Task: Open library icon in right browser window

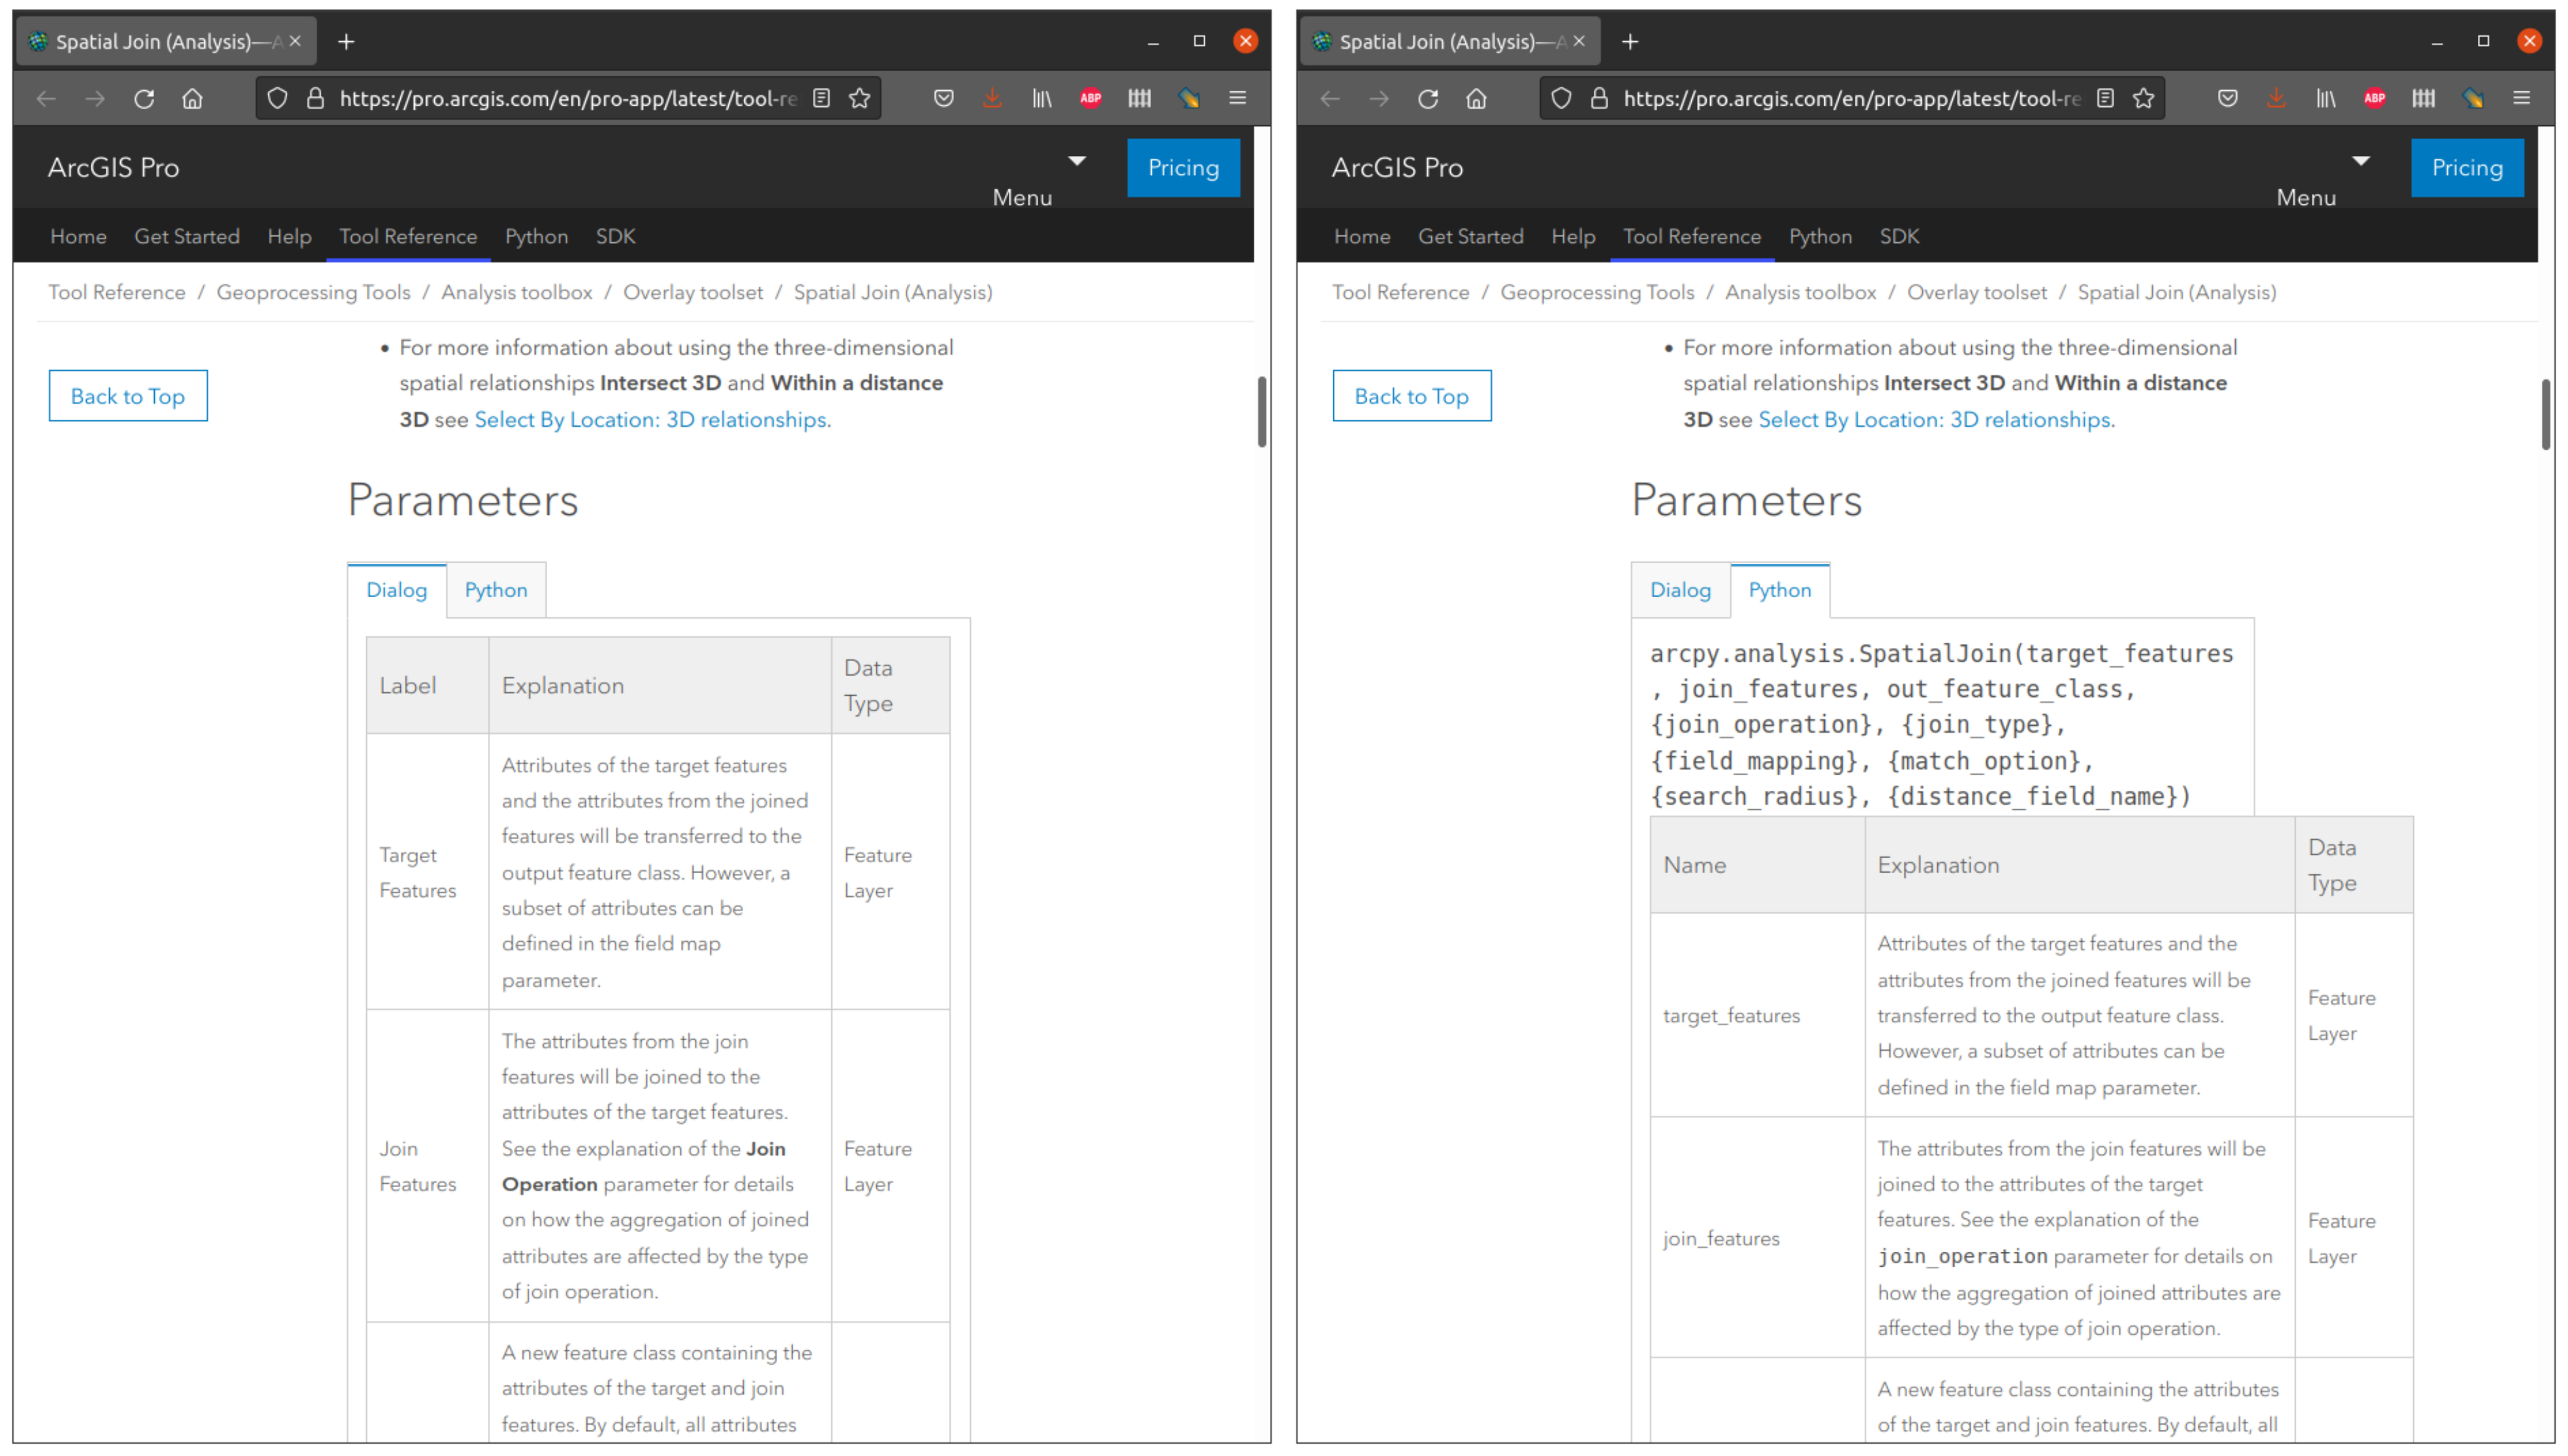Action: 2326,98
